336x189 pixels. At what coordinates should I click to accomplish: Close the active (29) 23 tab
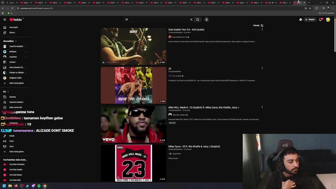coord(304,3)
